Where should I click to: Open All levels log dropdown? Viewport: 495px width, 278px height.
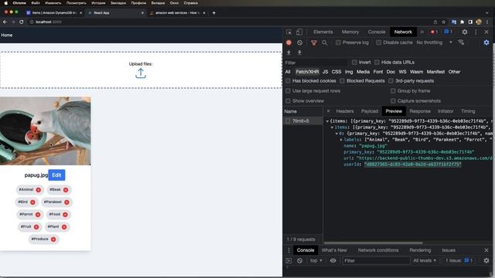coord(425,261)
